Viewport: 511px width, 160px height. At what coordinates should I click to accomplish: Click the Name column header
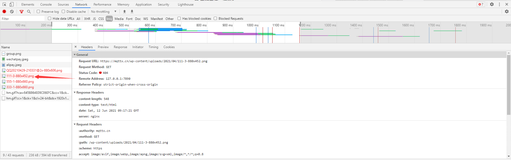(36, 47)
